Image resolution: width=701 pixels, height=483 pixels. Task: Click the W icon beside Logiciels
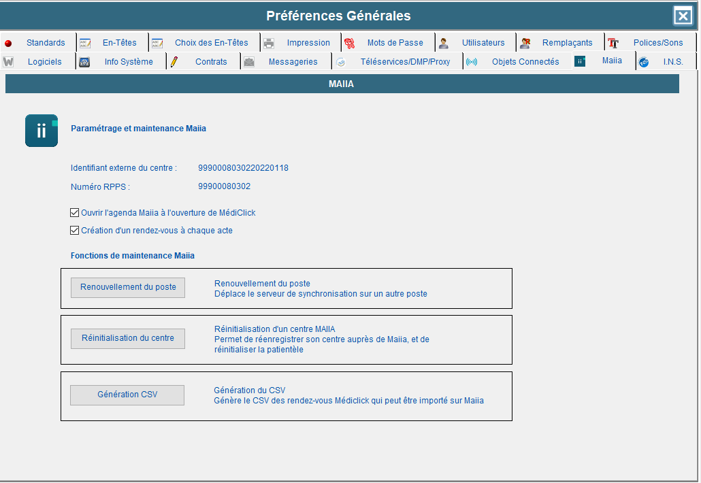8,62
